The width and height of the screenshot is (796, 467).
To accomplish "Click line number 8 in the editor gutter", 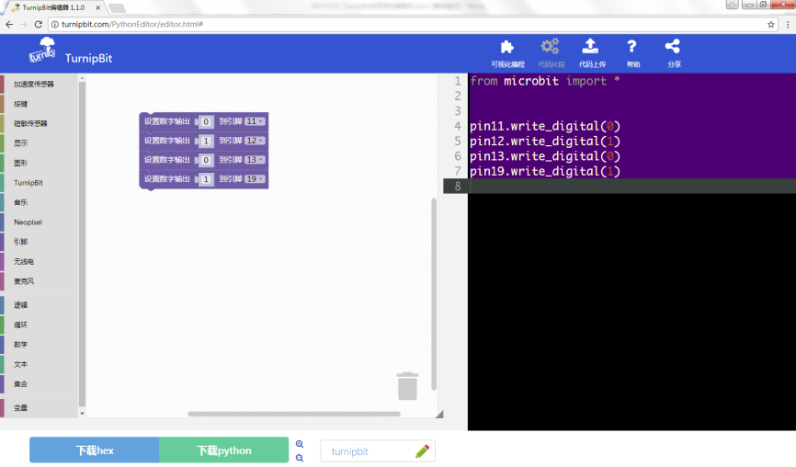I will [458, 187].
